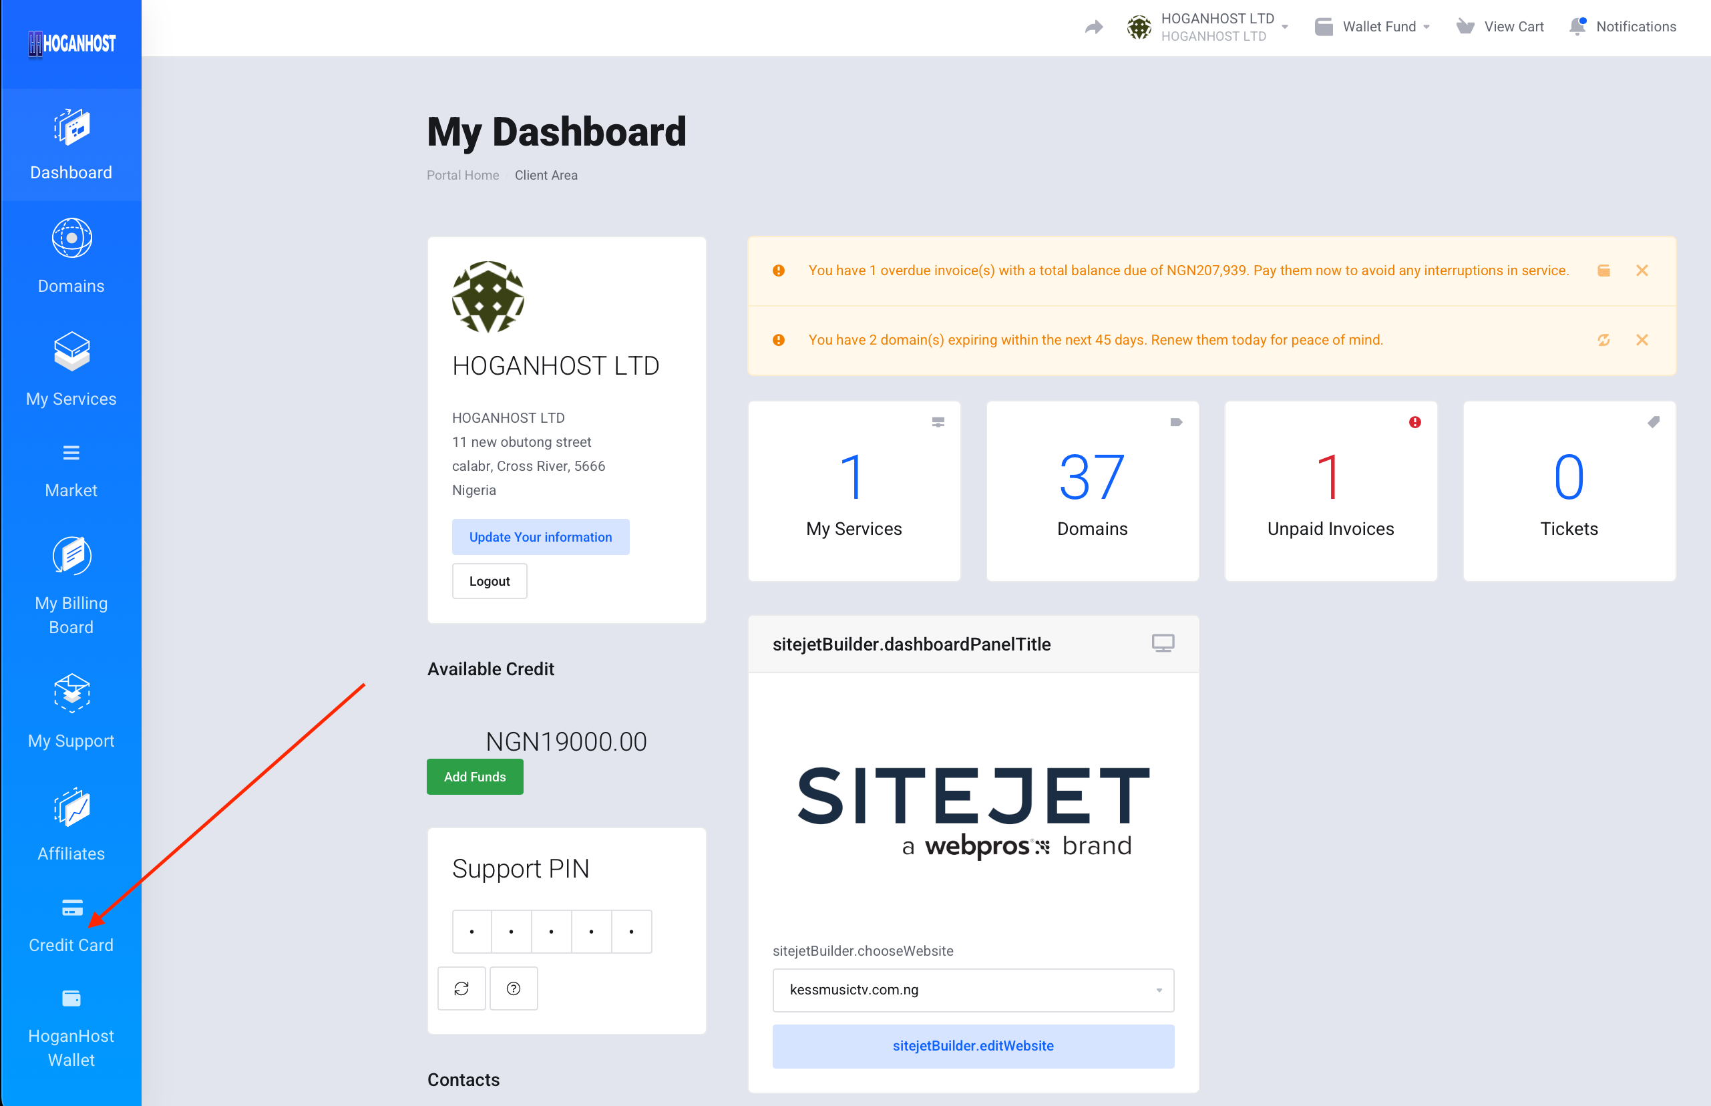Image resolution: width=1711 pixels, height=1106 pixels.
Task: Click the wallet icon beside Wallet Fund
Action: 1323,27
